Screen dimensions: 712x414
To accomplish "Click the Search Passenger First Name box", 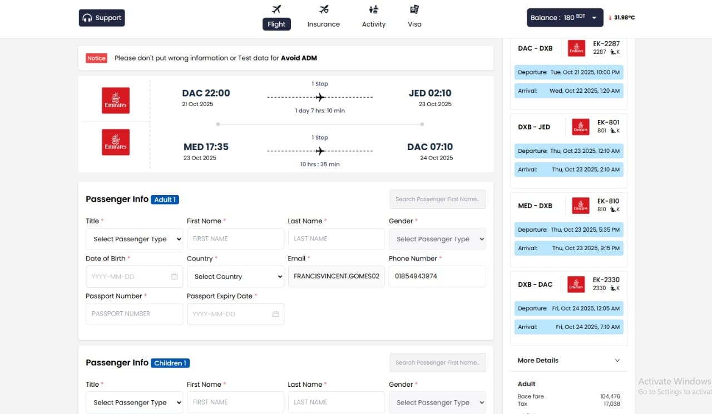I will pos(437,199).
